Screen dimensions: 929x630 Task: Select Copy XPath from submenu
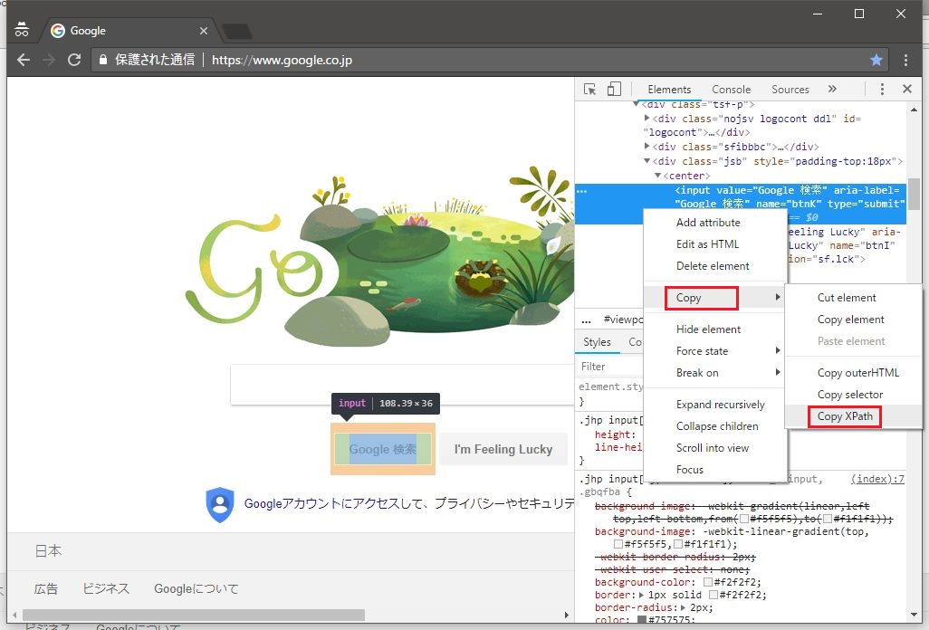point(845,416)
